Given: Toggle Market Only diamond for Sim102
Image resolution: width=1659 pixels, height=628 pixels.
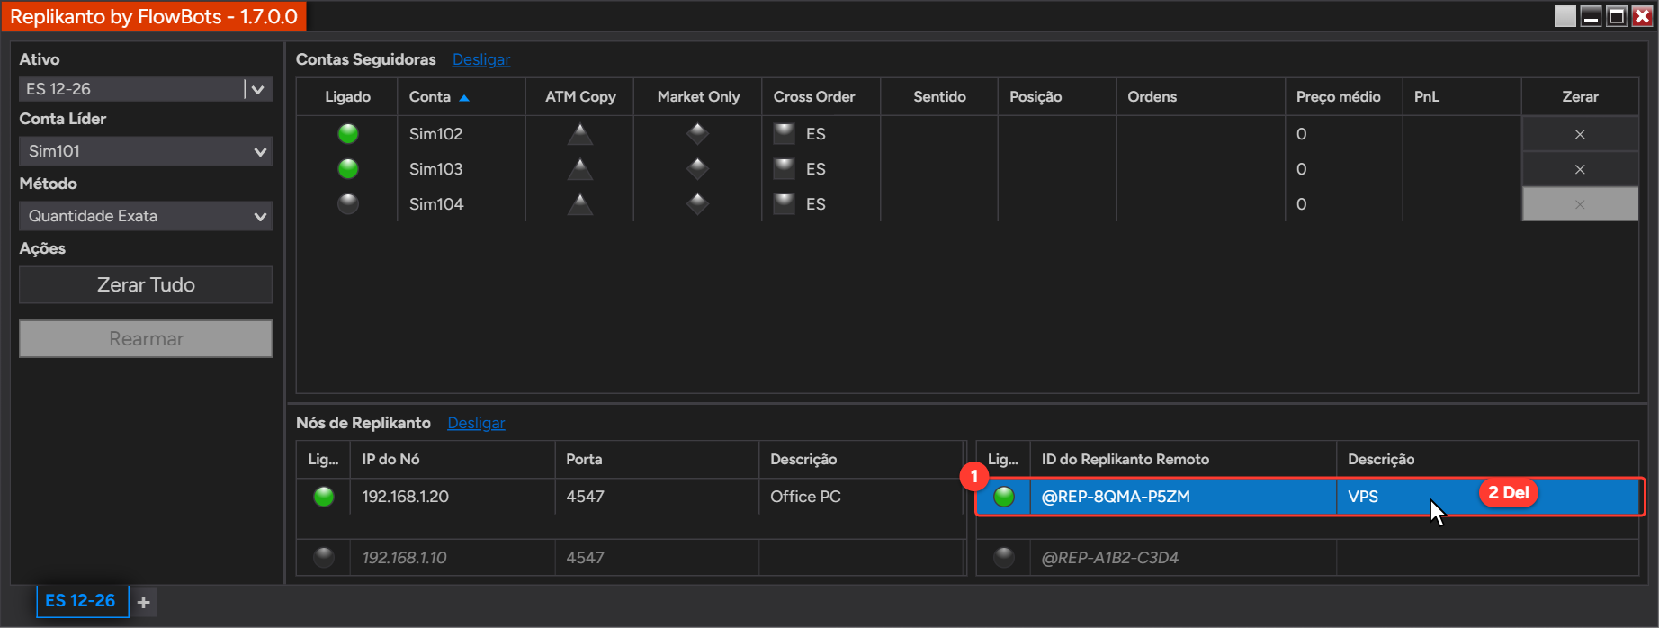Looking at the screenshot, I should [697, 134].
